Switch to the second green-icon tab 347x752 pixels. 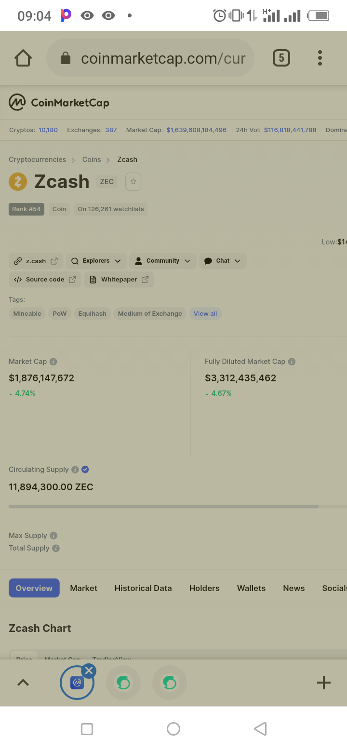170,683
